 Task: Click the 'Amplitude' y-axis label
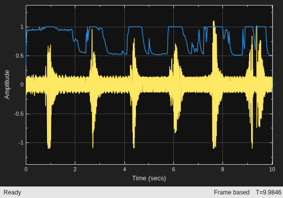tap(7, 84)
